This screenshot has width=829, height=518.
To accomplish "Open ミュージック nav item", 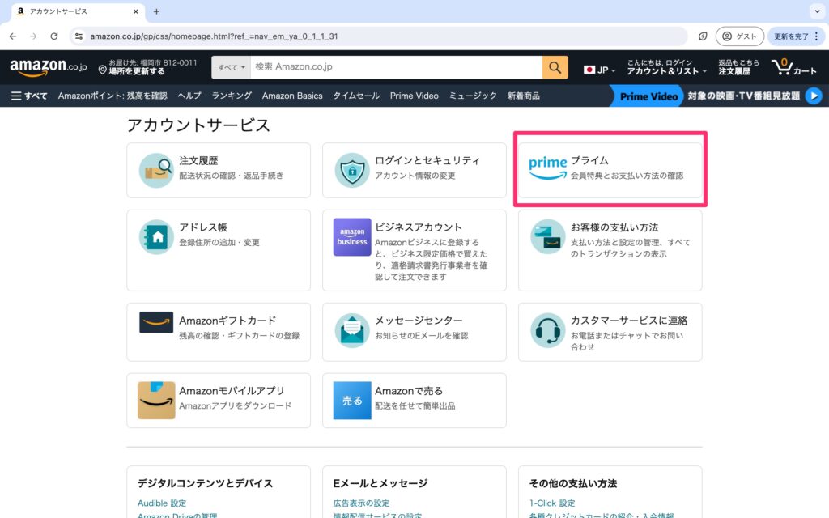I will pyautogui.click(x=473, y=96).
